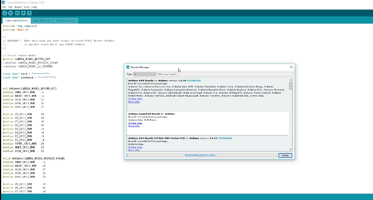Screen dimensions: 373x200
Task: Open Online help link for Arduino SAM Boards
Action: (135, 147)
